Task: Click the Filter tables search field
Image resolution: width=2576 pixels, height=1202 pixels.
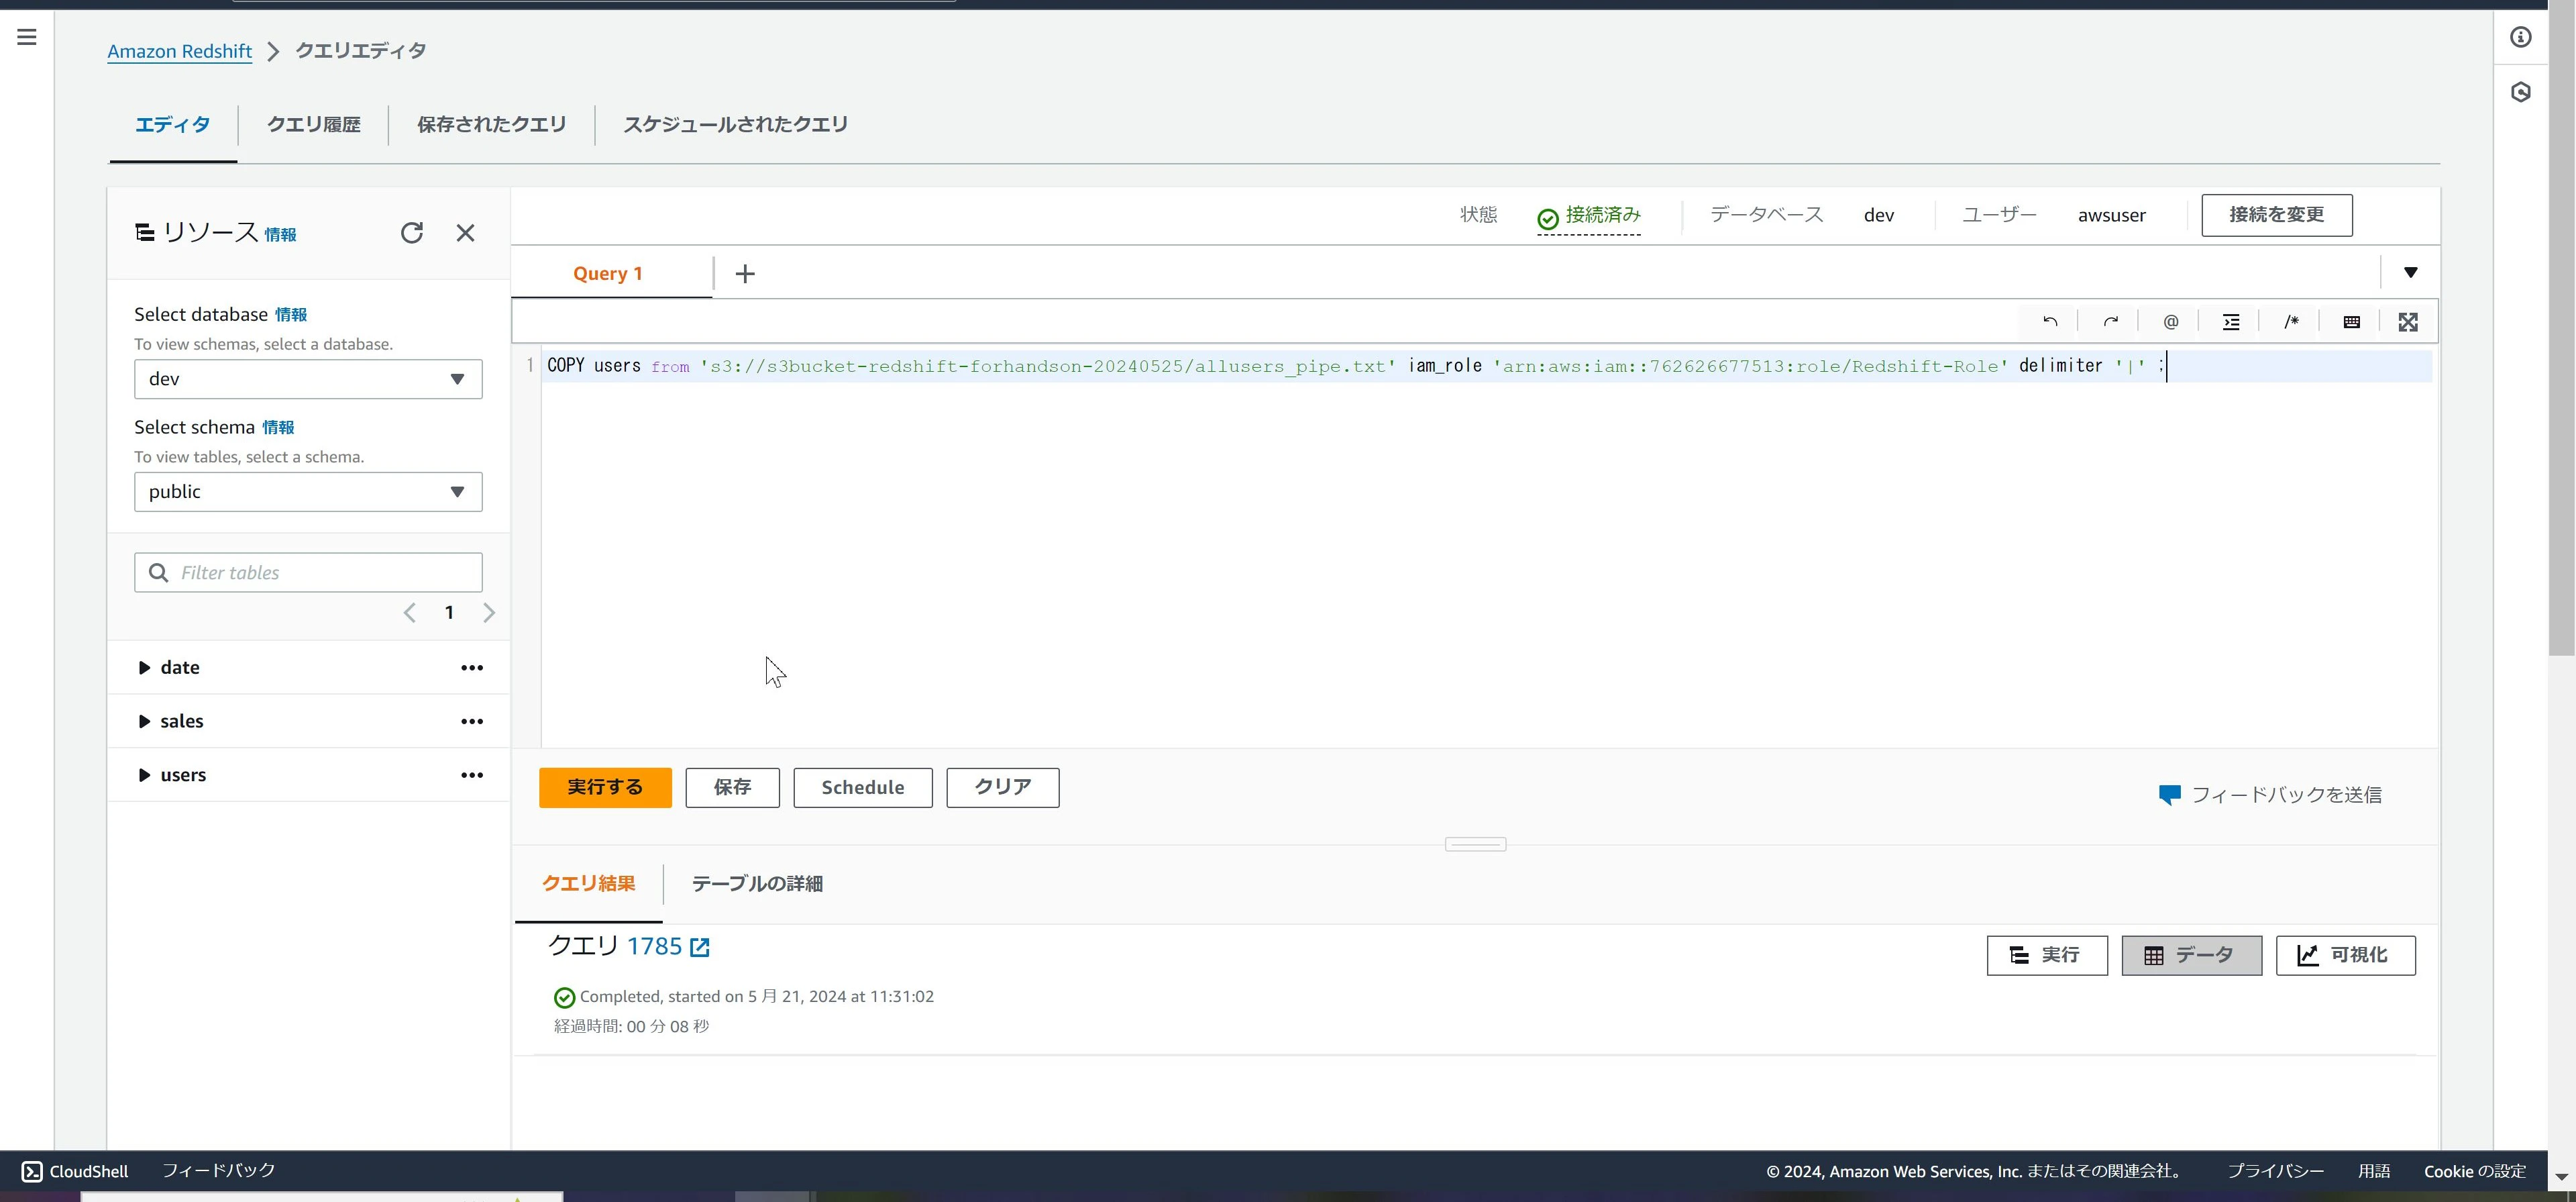Action: pos(308,572)
